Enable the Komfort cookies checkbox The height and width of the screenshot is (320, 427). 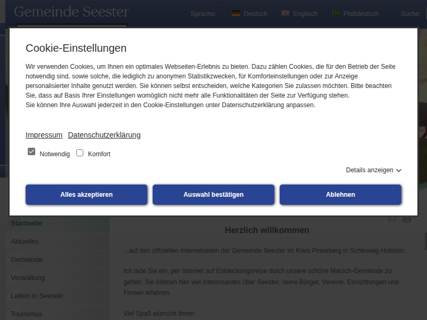pos(80,153)
